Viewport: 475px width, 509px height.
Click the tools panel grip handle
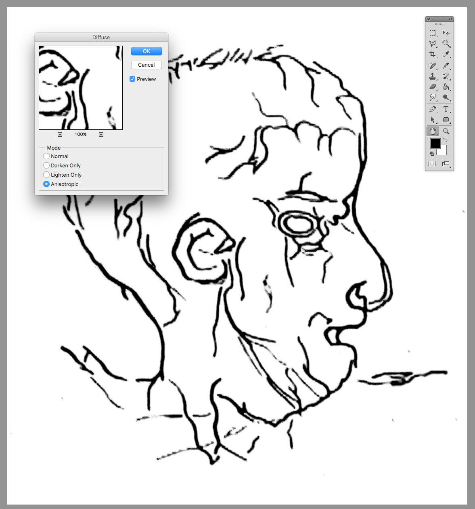tap(439, 24)
